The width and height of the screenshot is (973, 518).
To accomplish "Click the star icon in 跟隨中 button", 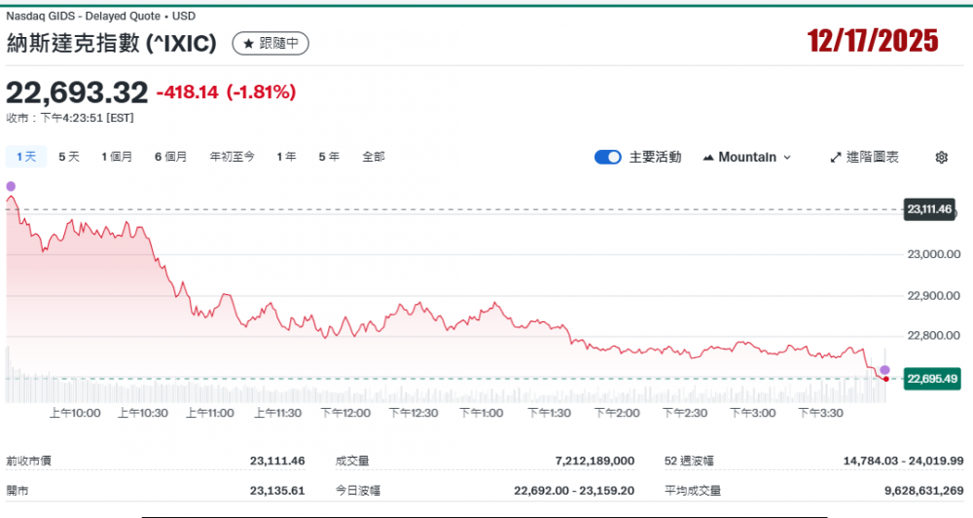I will (x=248, y=44).
